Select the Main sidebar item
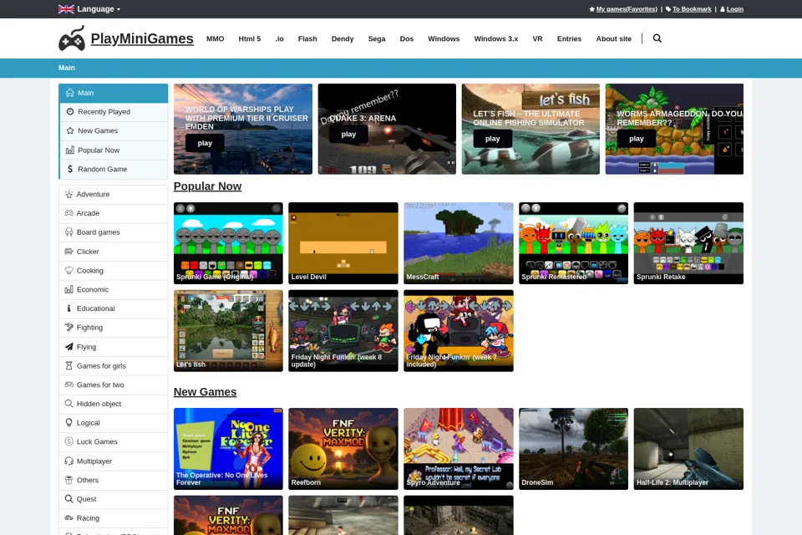 tap(113, 93)
